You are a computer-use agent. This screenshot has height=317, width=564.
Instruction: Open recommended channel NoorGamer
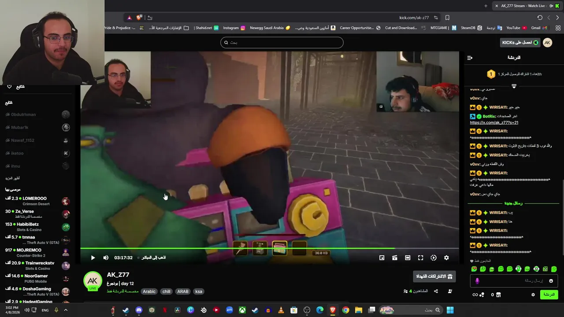[37, 278]
